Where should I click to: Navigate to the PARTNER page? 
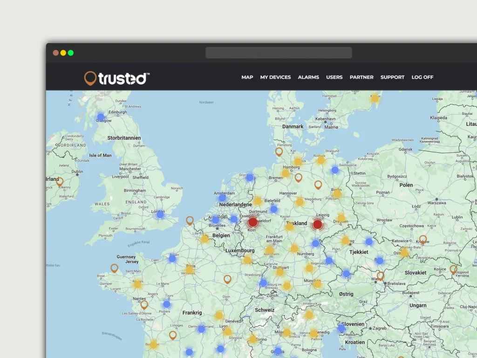tap(361, 77)
